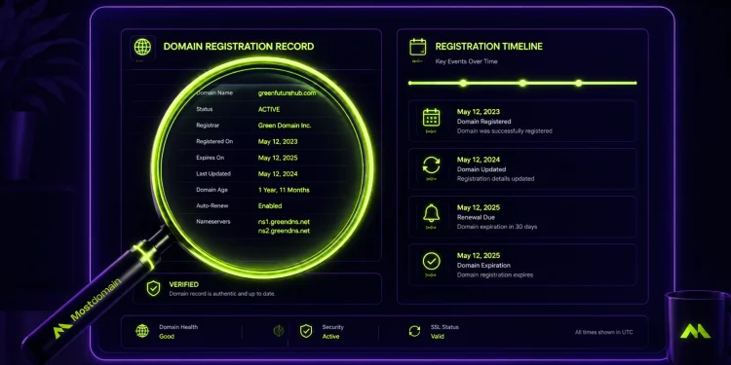
Task: Click nameserver ns1.greendns.net
Action: [x=284, y=222]
